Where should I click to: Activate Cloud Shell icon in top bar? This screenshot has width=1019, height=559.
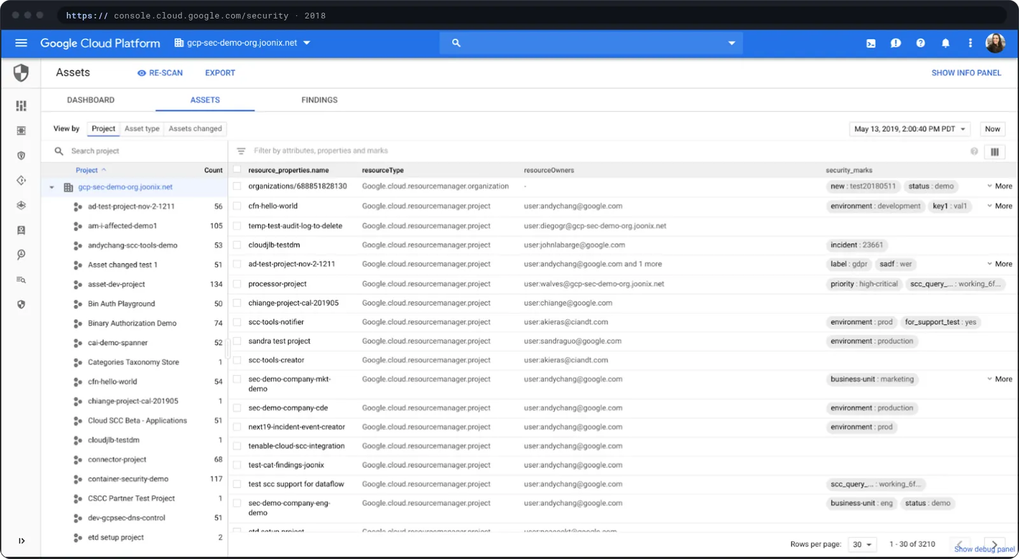coord(871,43)
